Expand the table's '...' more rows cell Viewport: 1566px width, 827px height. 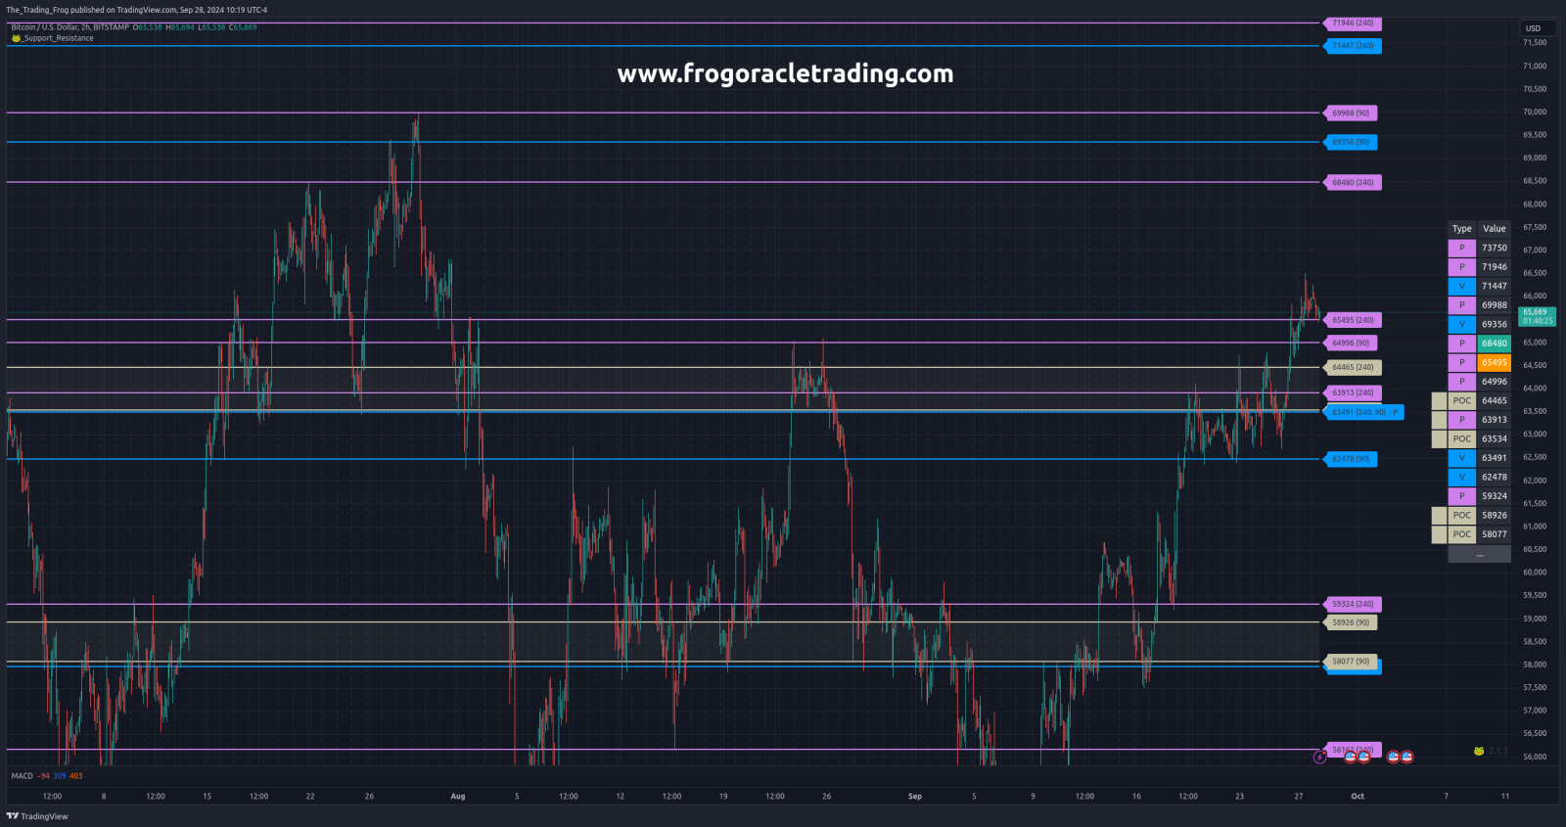(x=1479, y=554)
